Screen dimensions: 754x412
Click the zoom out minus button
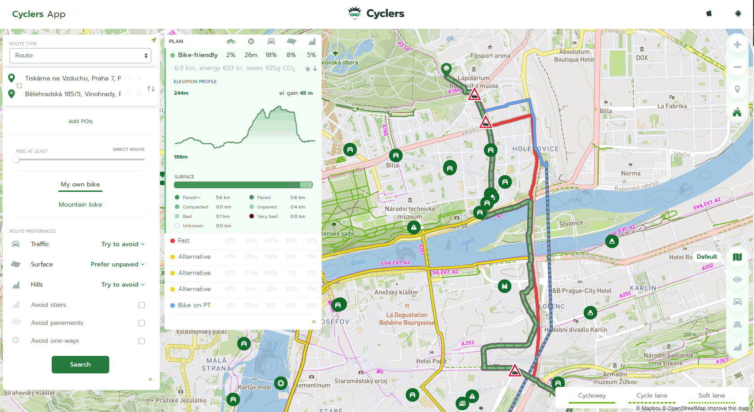[737, 67]
